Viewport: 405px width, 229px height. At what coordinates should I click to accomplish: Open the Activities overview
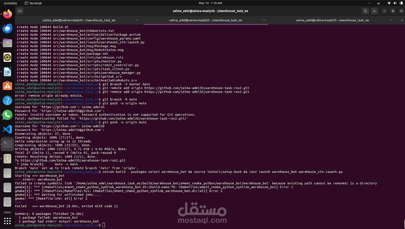[x=10, y=3]
